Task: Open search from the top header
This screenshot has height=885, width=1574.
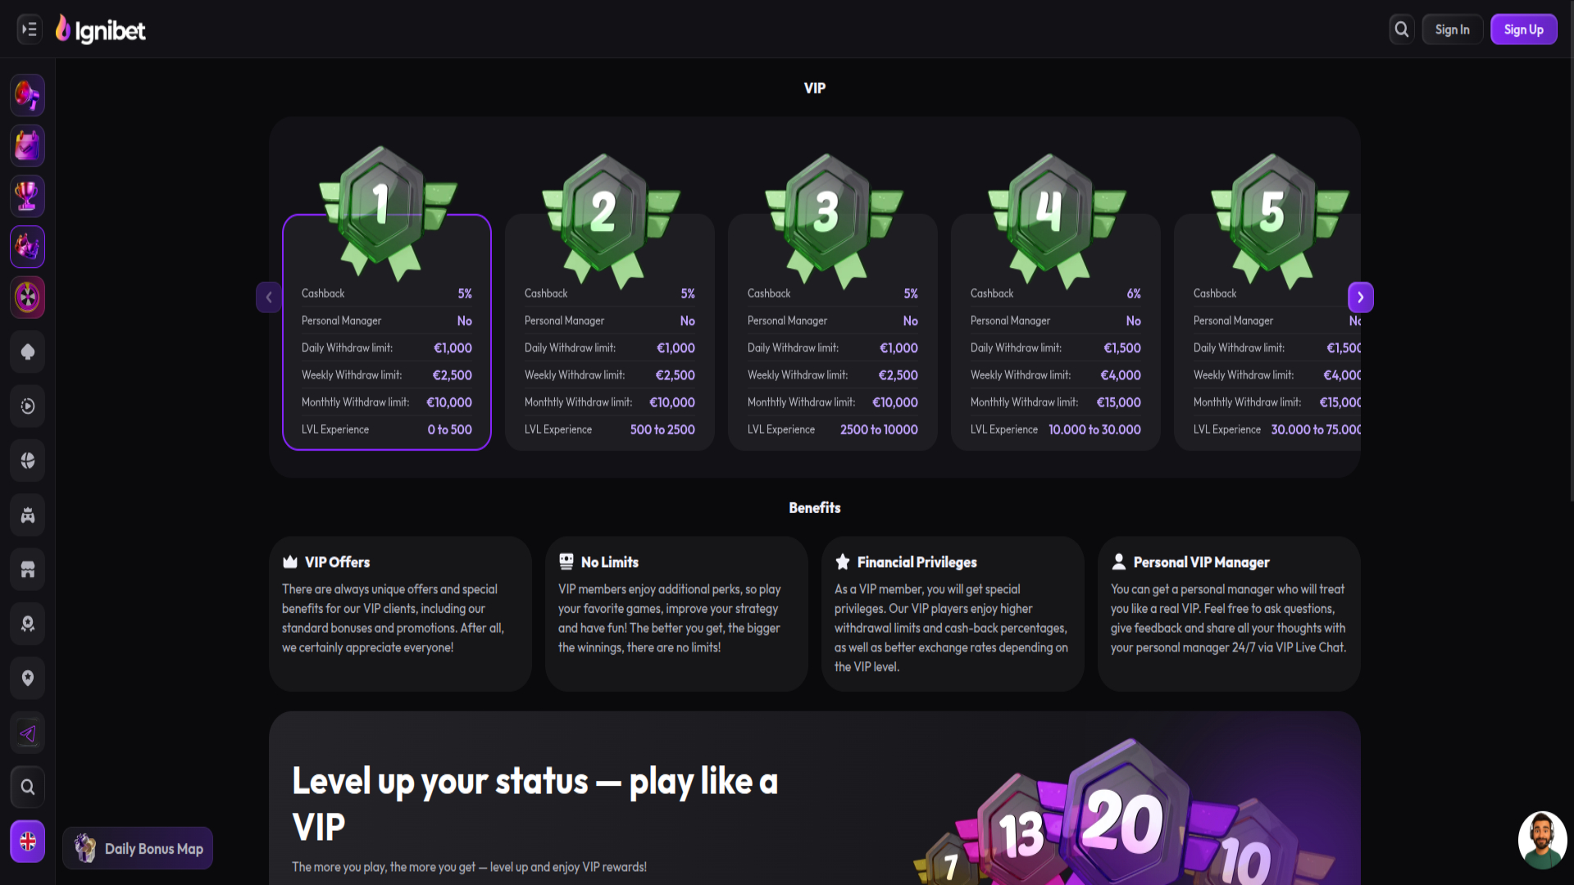Action: [x=1402, y=29]
